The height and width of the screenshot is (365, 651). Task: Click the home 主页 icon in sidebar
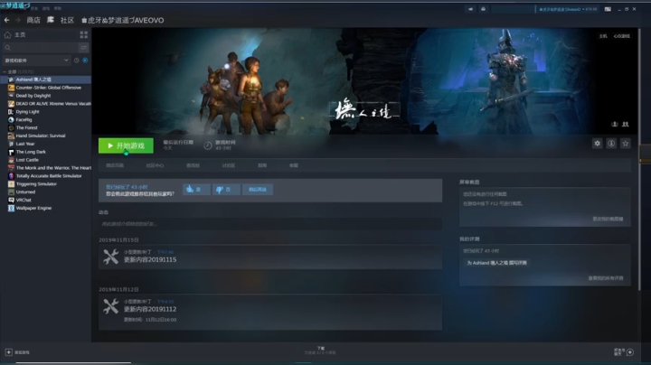coord(7,35)
